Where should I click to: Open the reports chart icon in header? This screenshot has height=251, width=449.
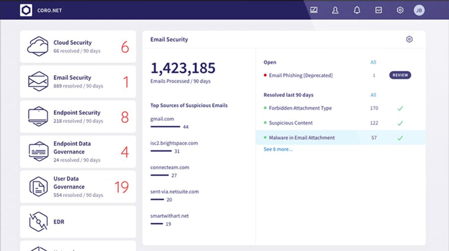[x=379, y=10]
